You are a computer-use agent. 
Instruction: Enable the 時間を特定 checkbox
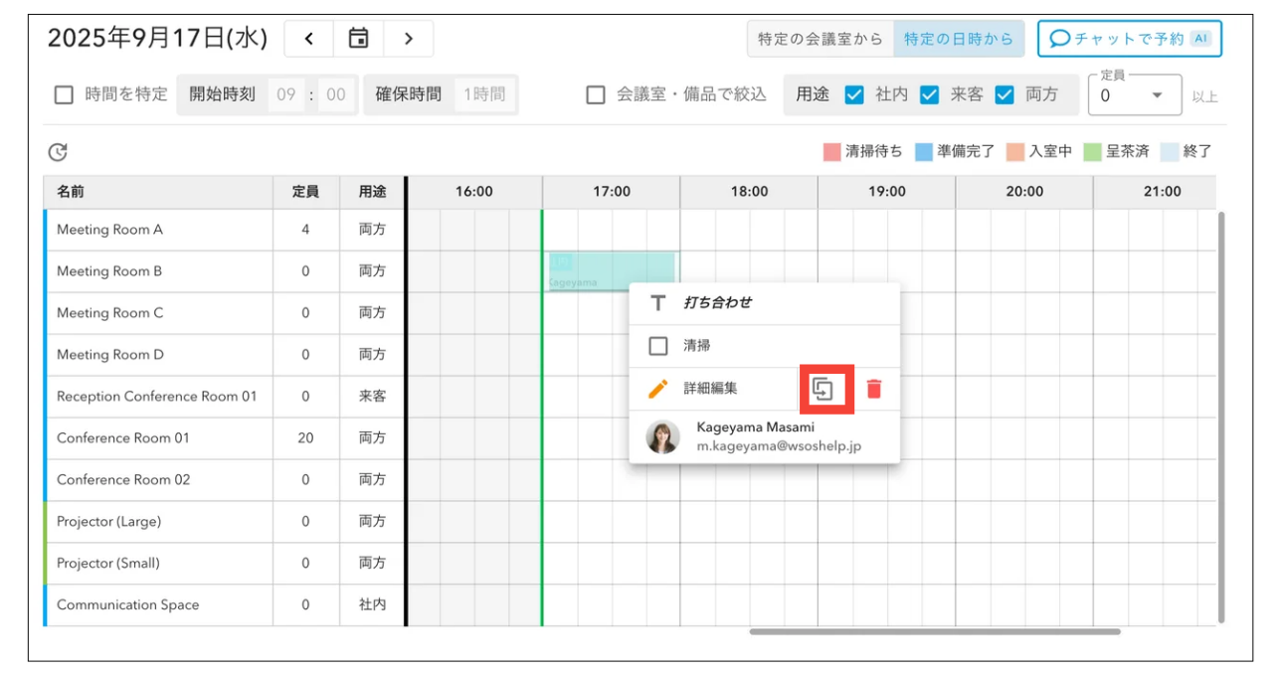[x=64, y=95]
